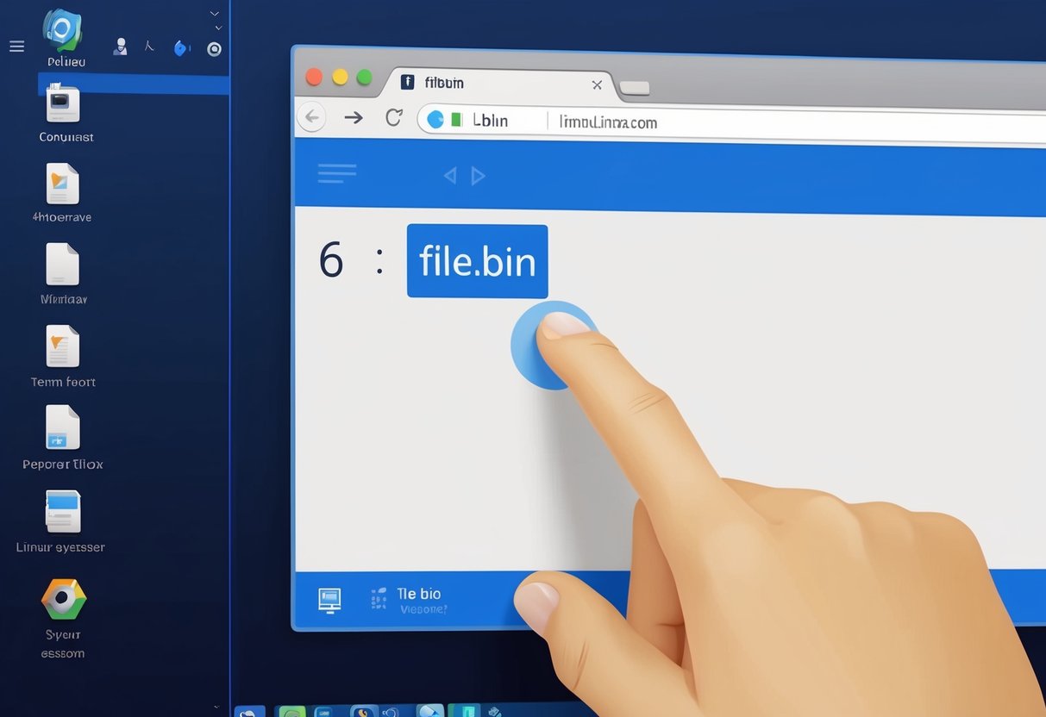Click the forward navigation arrow in the browser
The height and width of the screenshot is (717, 1046).
tap(353, 117)
